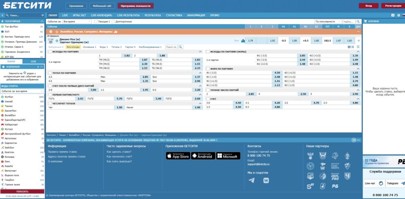Image resolution: width=405 pixels, height=199 pixels.
Task: Click the Программа лояльности button
Action: click(x=136, y=6)
